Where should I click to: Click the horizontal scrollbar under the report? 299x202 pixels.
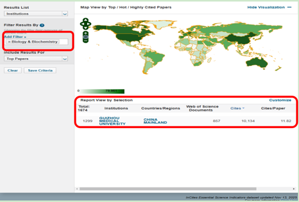pyautogui.click(x=168, y=189)
